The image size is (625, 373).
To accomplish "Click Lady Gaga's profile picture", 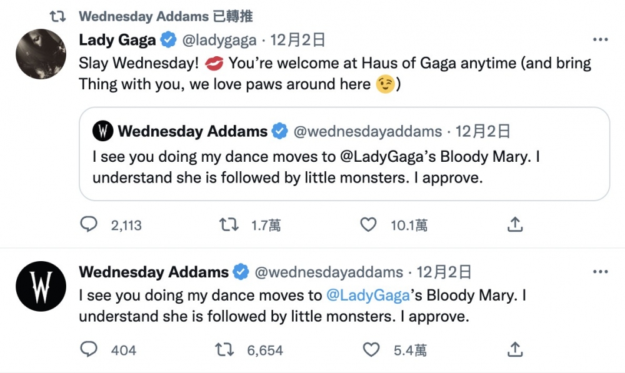I will pos(41,54).
